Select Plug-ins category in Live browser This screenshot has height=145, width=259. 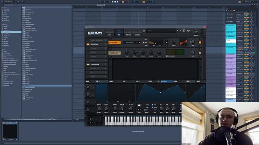point(6,37)
